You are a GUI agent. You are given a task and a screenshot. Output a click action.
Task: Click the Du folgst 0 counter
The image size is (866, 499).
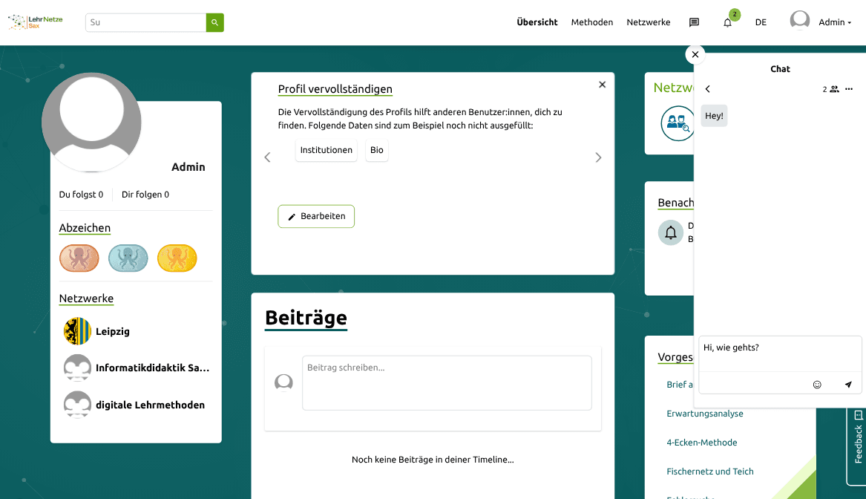81,195
